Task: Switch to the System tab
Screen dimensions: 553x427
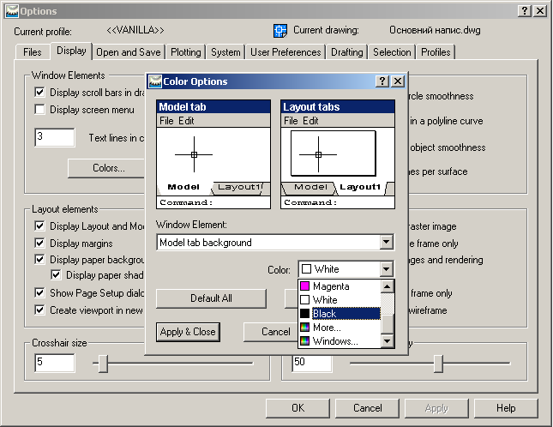Action: point(225,52)
